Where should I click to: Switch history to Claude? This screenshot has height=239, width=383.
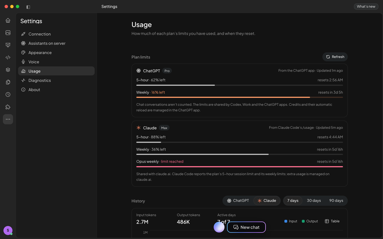(267, 200)
